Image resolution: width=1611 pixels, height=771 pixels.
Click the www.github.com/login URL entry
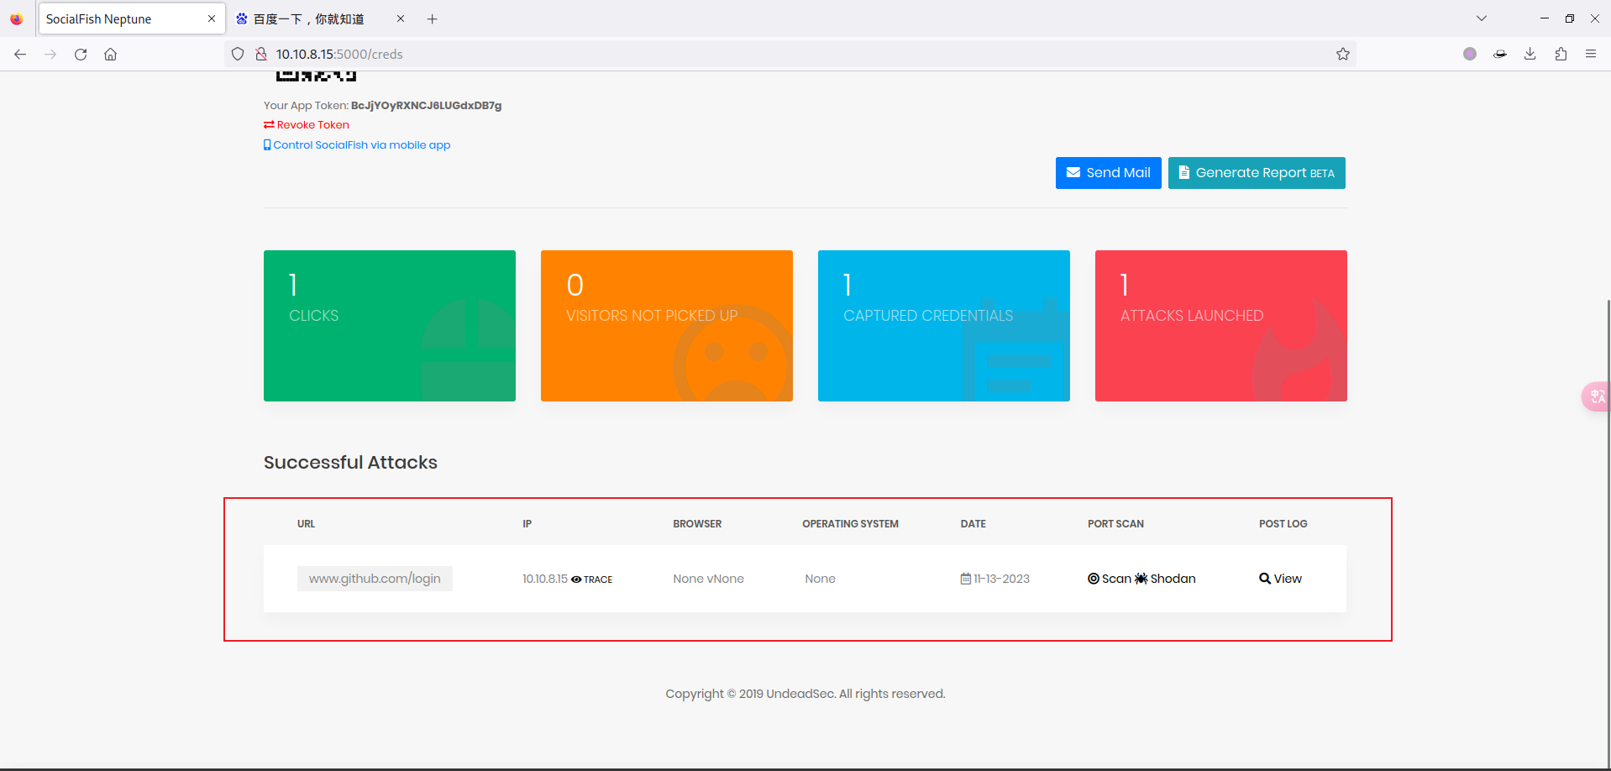375,579
